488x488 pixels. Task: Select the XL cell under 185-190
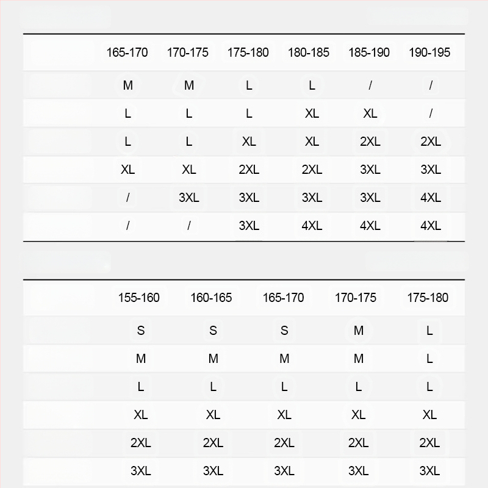tap(370, 113)
